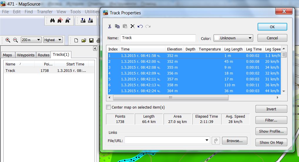Viewport: 299px width, 162px height.
Task: Select the Track row in the tracks list
Action: [49, 70]
